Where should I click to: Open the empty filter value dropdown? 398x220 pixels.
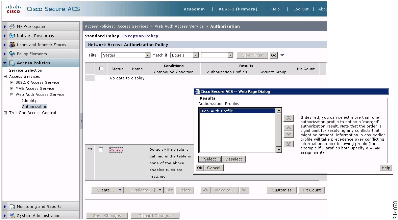[x=230, y=55]
